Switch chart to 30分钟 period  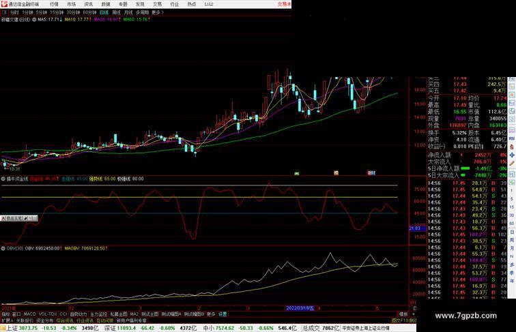click(73, 12)
